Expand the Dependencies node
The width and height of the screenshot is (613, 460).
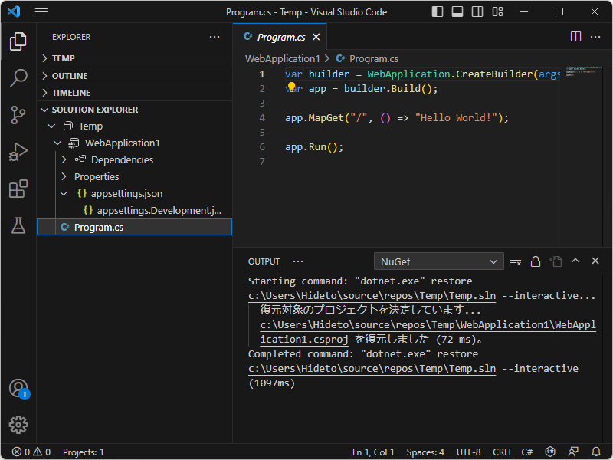tap(64, 160)
